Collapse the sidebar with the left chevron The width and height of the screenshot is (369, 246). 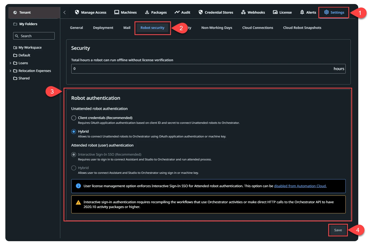point(65,12)
